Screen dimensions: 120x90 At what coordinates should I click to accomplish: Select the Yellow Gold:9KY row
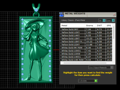click(86, 29)
